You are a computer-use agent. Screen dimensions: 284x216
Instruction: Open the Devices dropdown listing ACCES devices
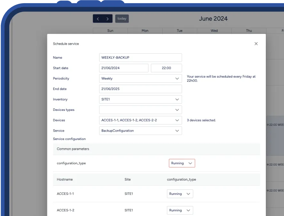pyautogui.click(x=140, y=120)
